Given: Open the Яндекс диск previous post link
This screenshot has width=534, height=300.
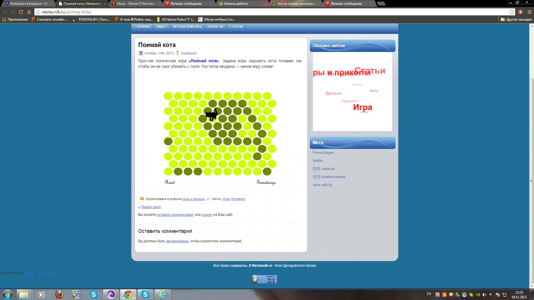Looking at the screenshot, I should pyautogui.click(x=151, y=207).
